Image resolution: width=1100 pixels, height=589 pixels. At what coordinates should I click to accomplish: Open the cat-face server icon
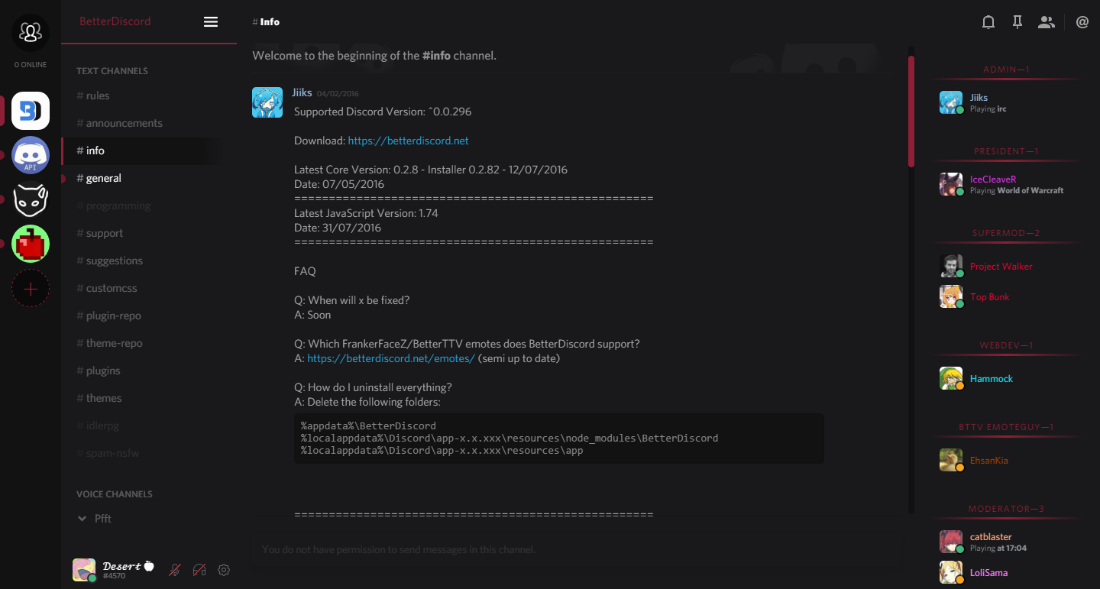point(31,199)
